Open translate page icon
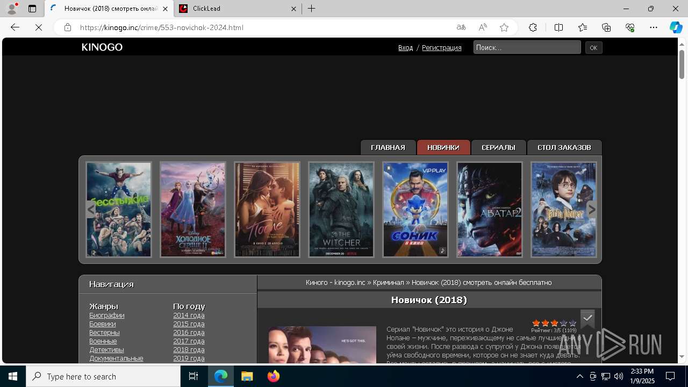The image size is (688, 387). (461, 27)
